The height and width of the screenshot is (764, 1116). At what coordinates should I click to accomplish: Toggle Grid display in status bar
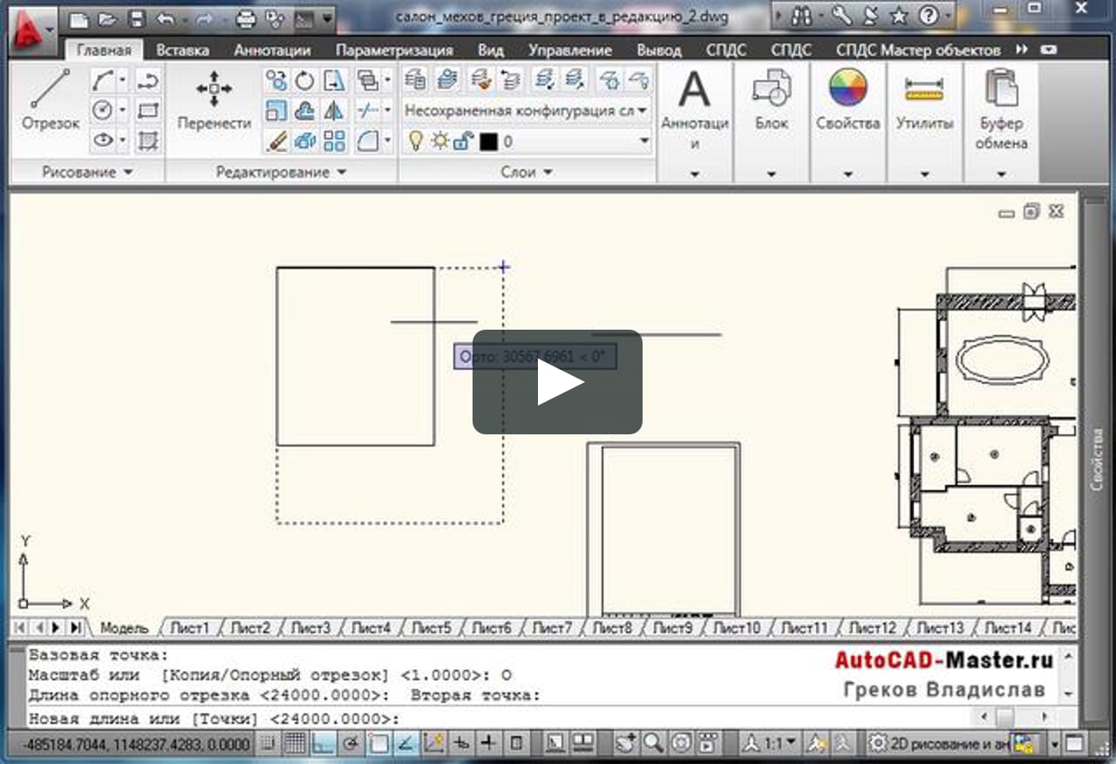pyautogui.click(x=295, y=744)
